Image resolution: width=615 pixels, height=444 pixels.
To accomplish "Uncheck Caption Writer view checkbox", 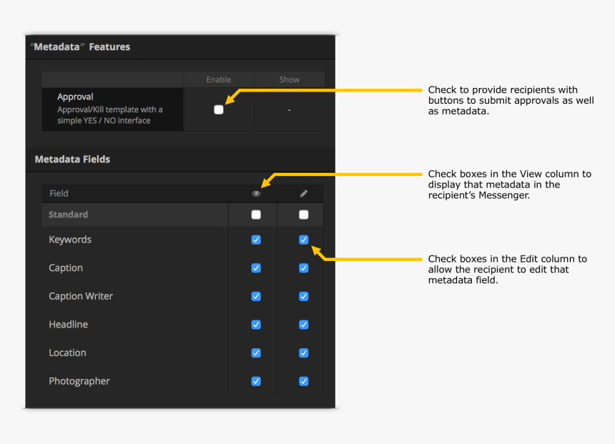I will 256,296.
